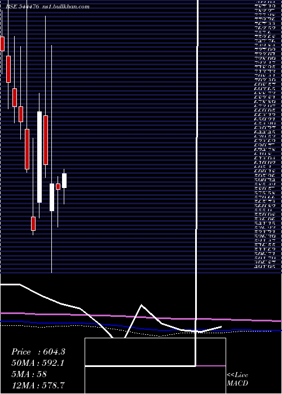
Task: Click the "5MA : 58" value
Action: [x=29, y=374]
